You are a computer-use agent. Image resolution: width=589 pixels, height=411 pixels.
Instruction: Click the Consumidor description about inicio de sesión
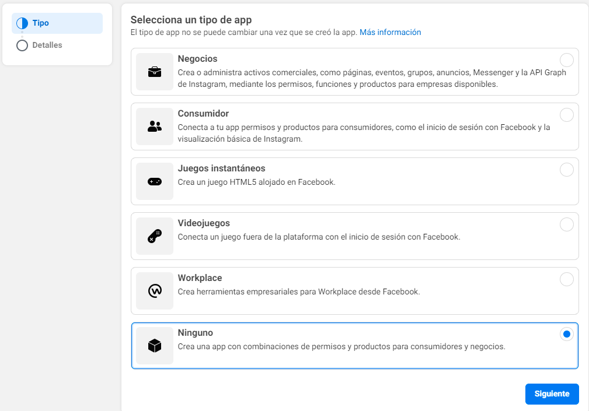click(x=364, y=133)
